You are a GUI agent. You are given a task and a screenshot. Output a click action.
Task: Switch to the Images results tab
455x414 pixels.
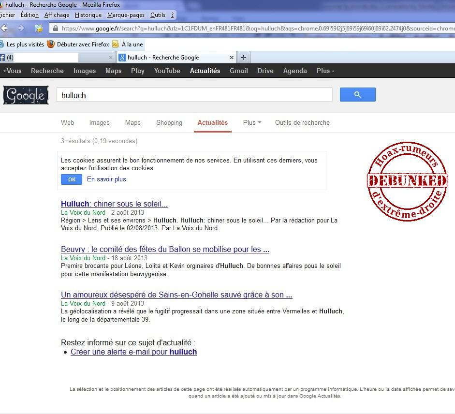[99, 122]
